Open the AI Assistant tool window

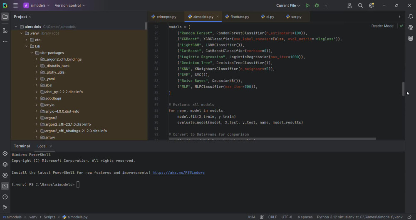click(x=411, y=27)
